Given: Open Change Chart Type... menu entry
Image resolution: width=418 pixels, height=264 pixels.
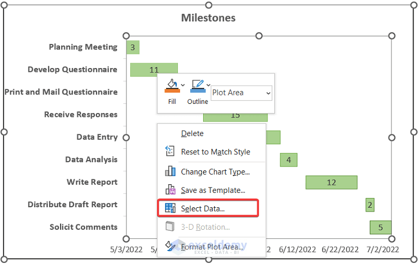Looking at the screenshot, I should click(x=215, y=172).
